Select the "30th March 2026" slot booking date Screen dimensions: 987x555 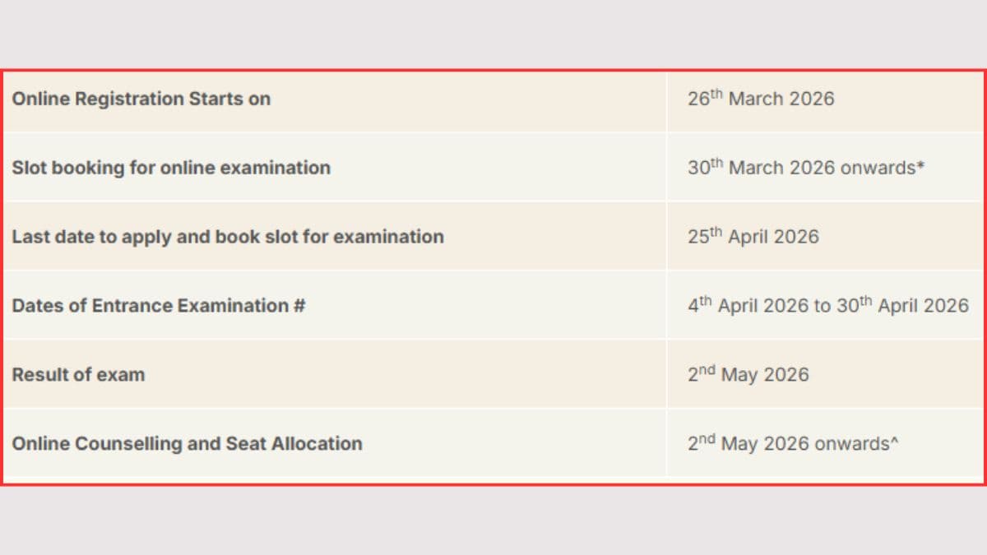(x=761, y=168)
